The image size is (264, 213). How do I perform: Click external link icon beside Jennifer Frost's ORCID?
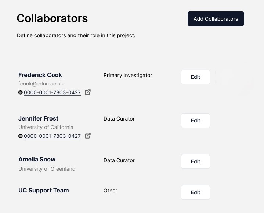coord(88,136)
